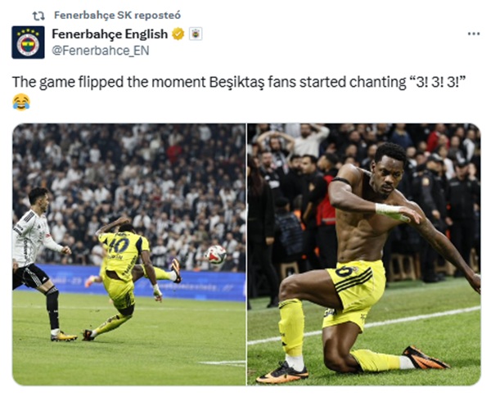Click the football in the left photo
Image resolution: width=491 pixels, height=397 pixels.
pyautogui.click(x=216, y=255)
